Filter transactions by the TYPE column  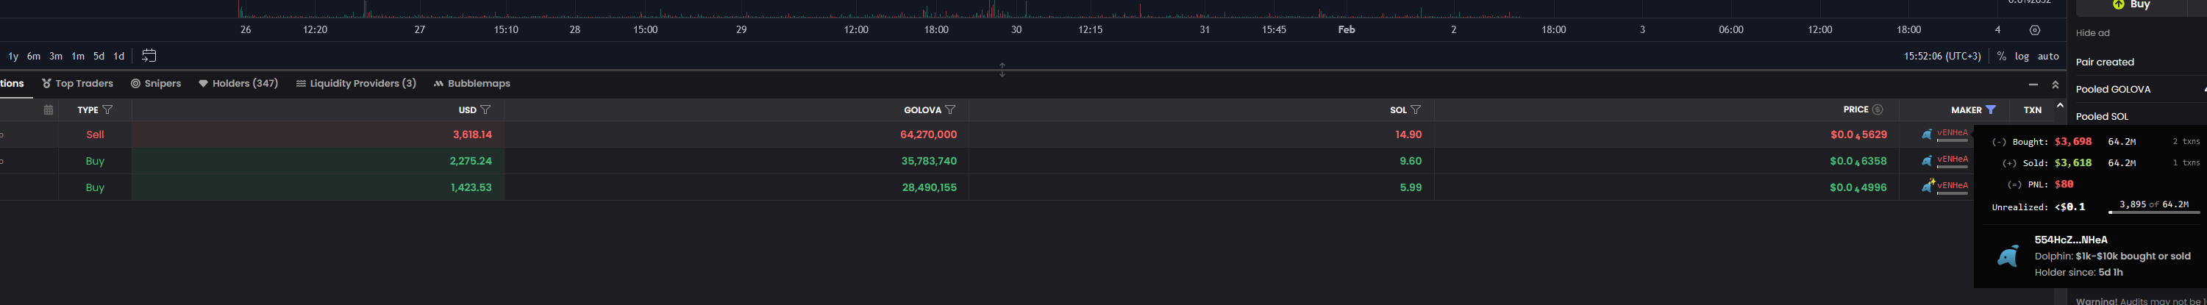(x=107, y=110)
